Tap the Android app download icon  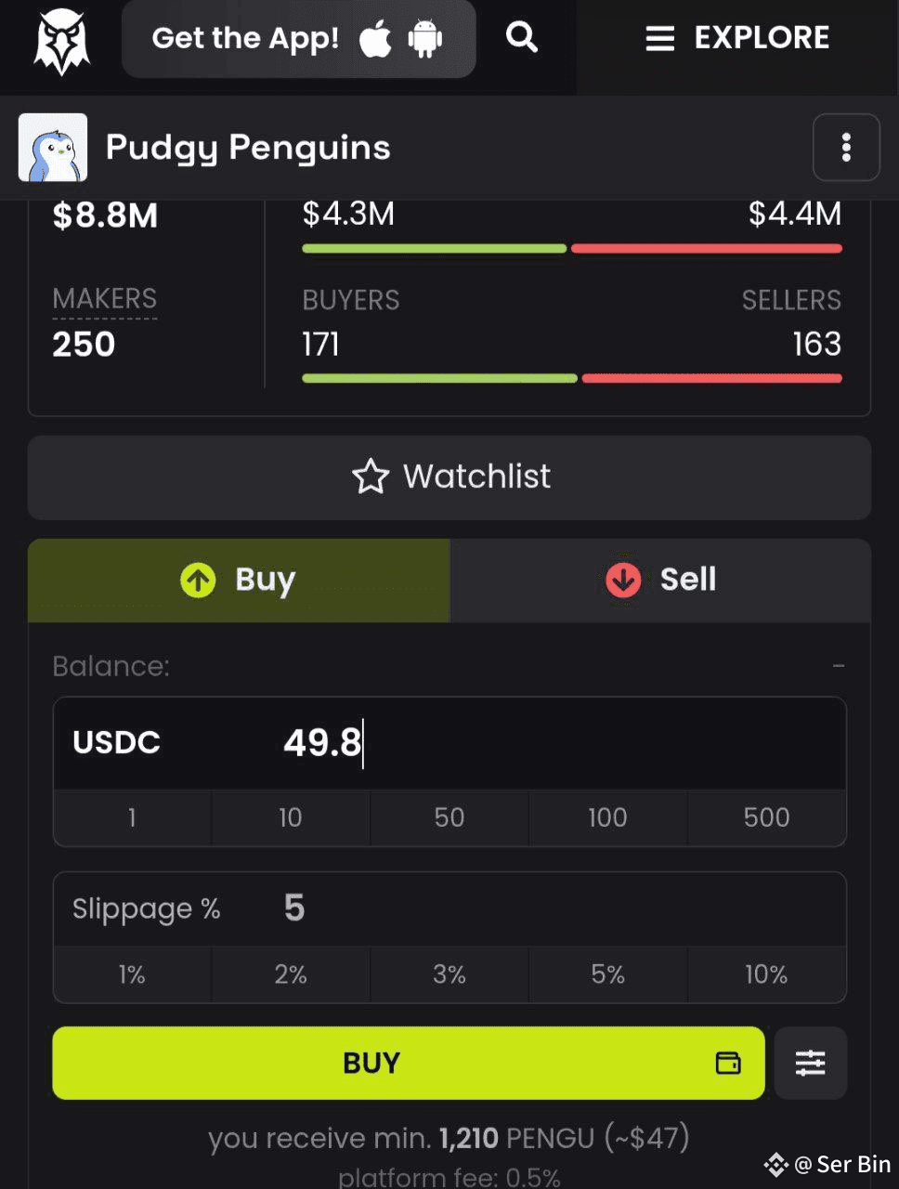[425, 39]
